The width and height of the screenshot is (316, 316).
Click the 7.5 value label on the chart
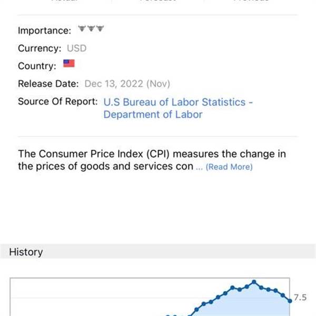pyautogui.click(x=300, y=298)
